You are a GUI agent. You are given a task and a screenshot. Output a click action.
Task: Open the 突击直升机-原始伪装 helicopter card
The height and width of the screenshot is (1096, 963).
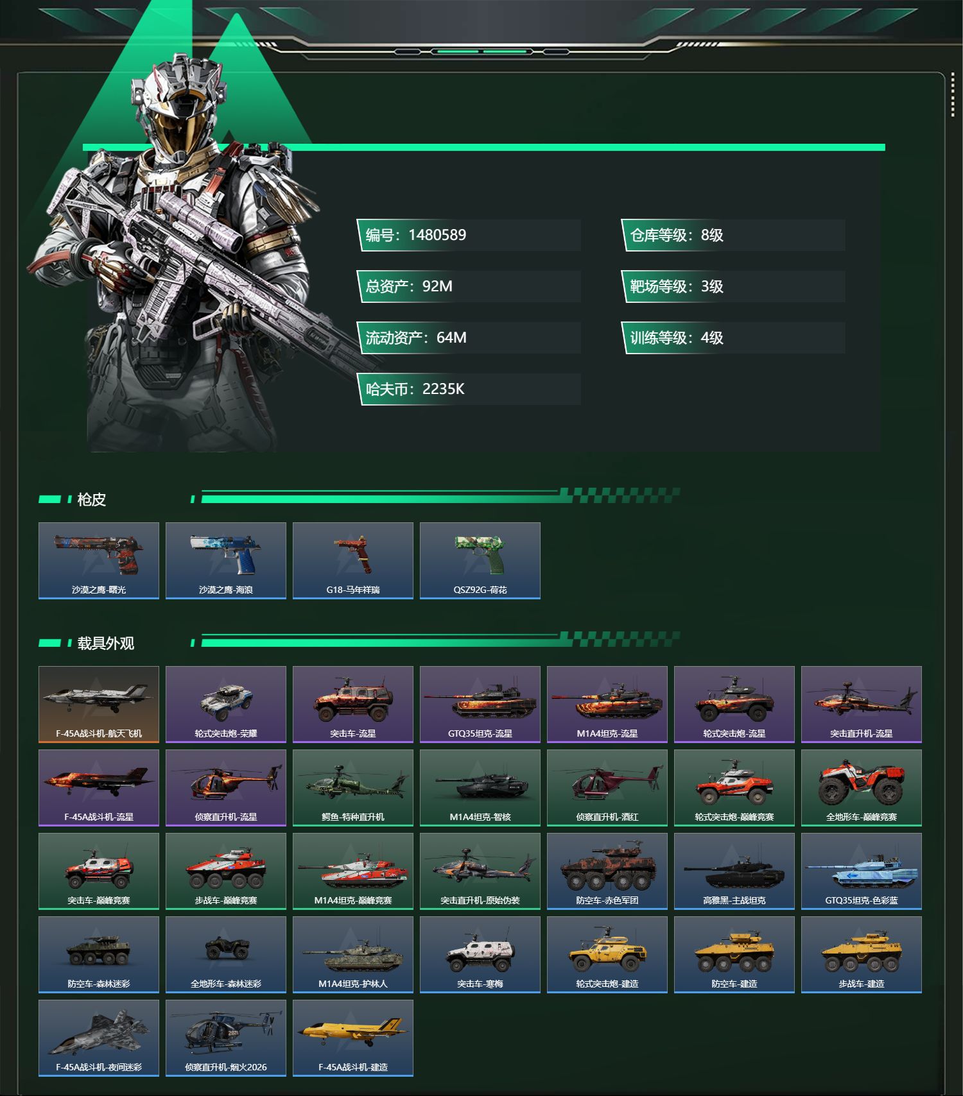(480, 871)
